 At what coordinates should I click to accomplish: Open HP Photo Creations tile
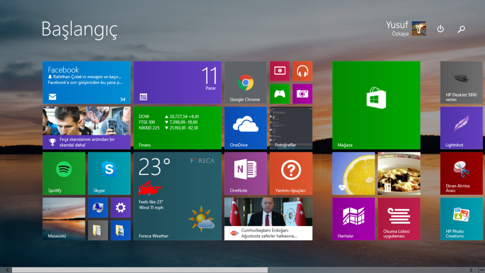click(461, 219)
